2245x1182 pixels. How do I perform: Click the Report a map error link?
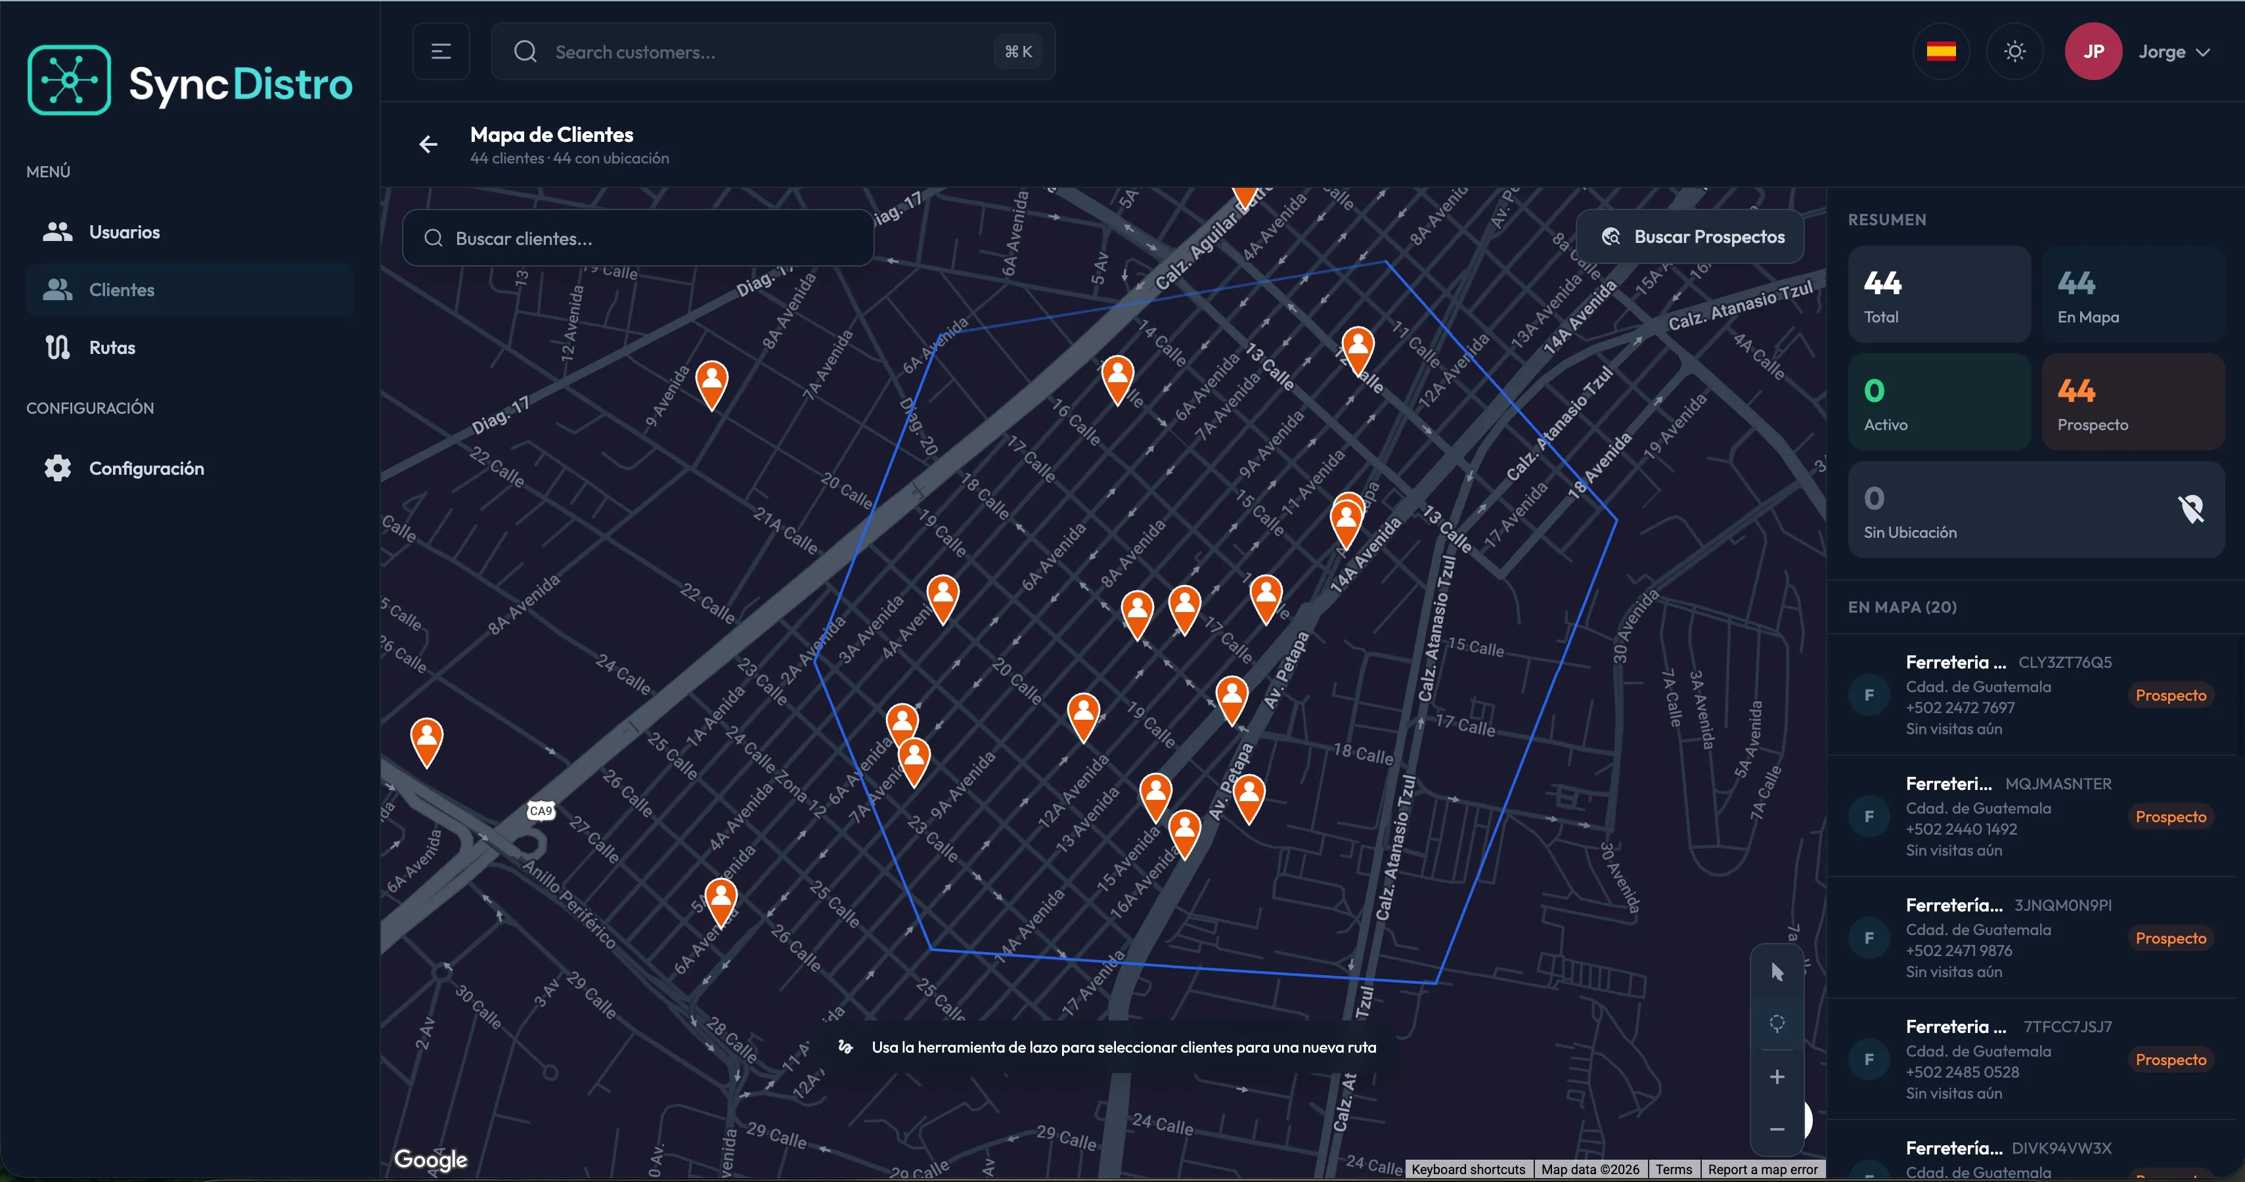[1762, 1169]
